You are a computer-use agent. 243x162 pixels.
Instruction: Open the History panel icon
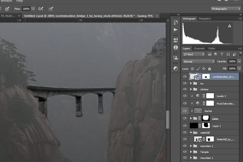[x=175, y=22]
